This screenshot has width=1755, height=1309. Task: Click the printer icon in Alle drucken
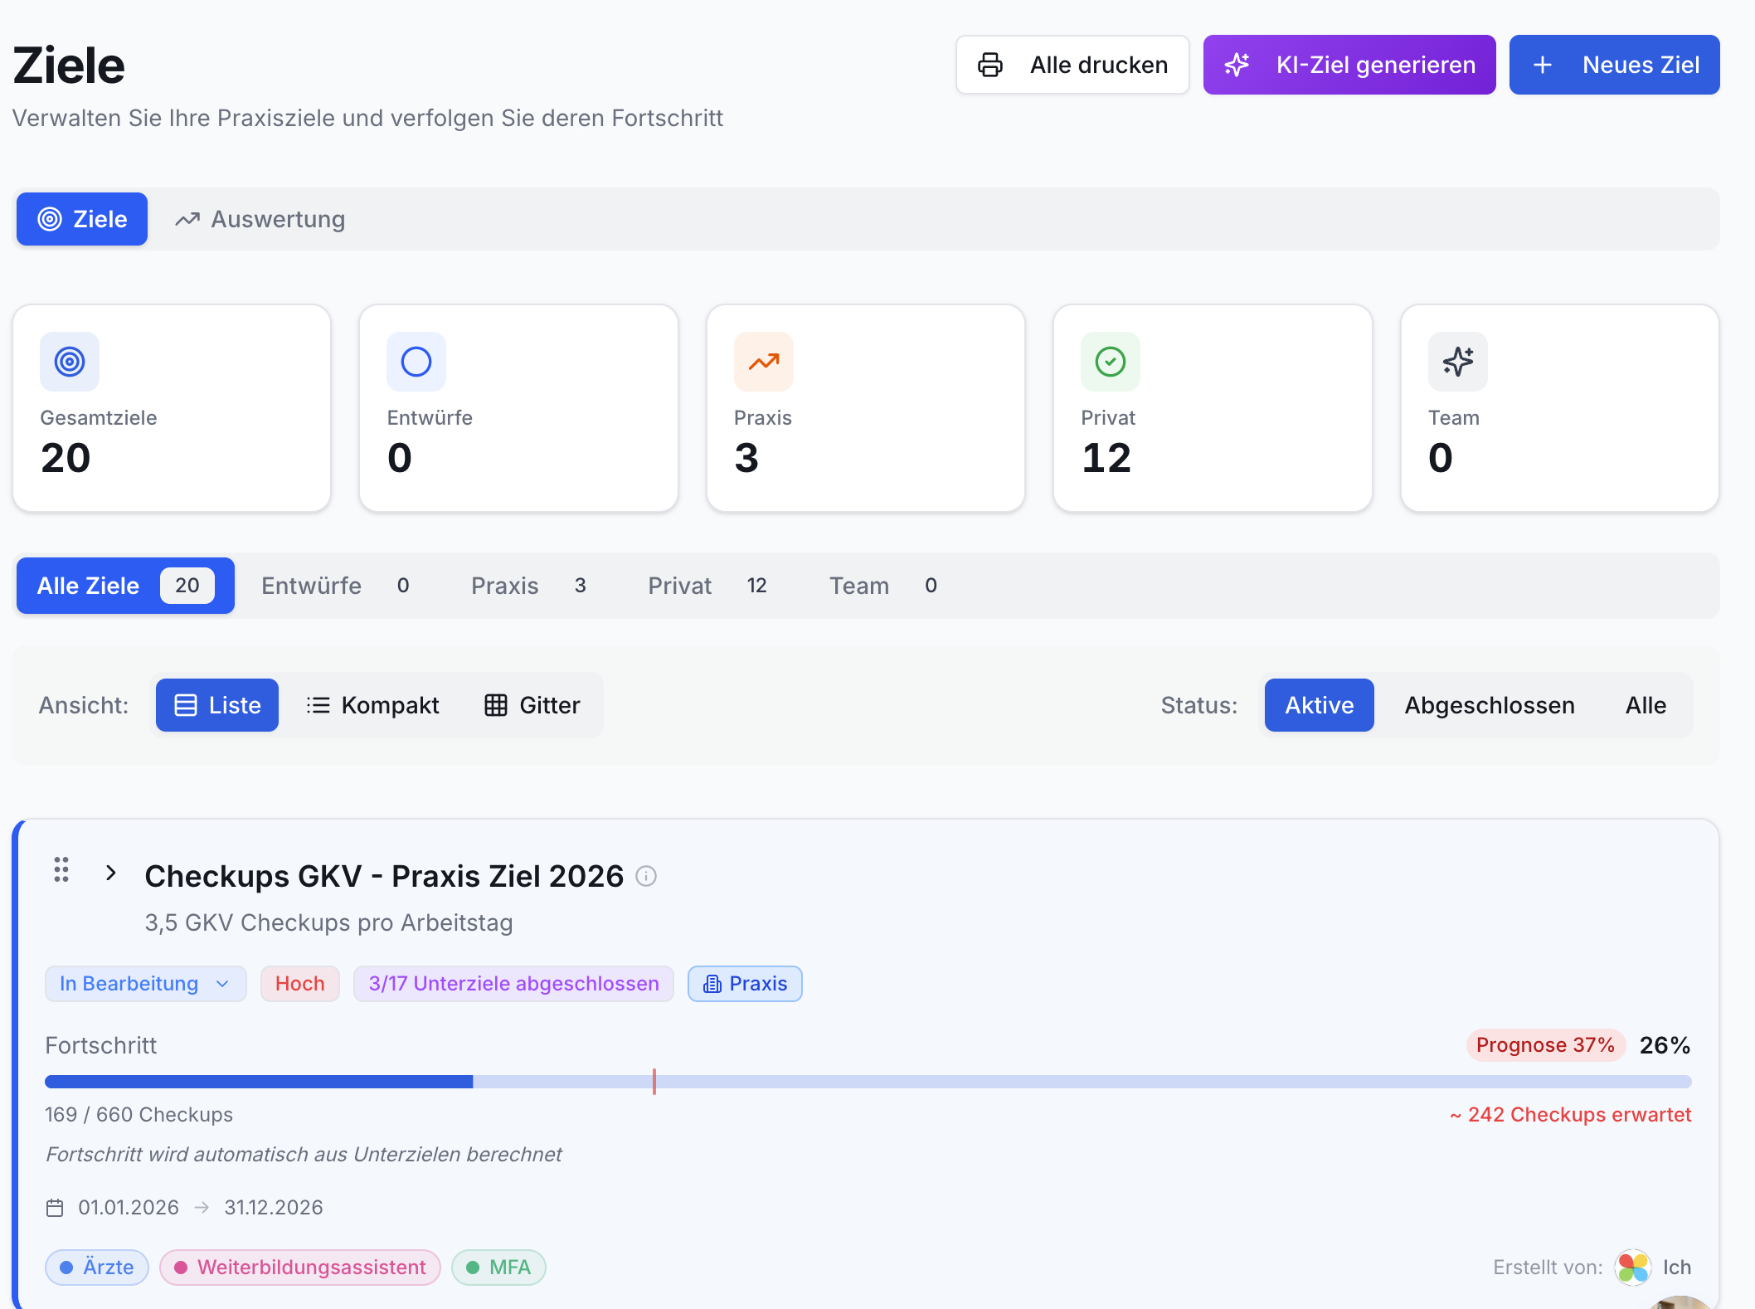pos(990,65)
